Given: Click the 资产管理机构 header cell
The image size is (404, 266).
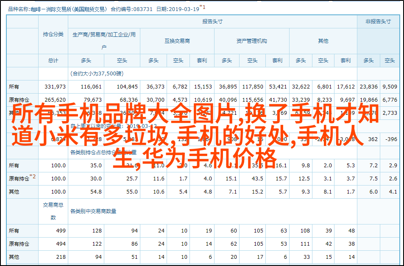Looking at the screenshot, I should [252, 41].
